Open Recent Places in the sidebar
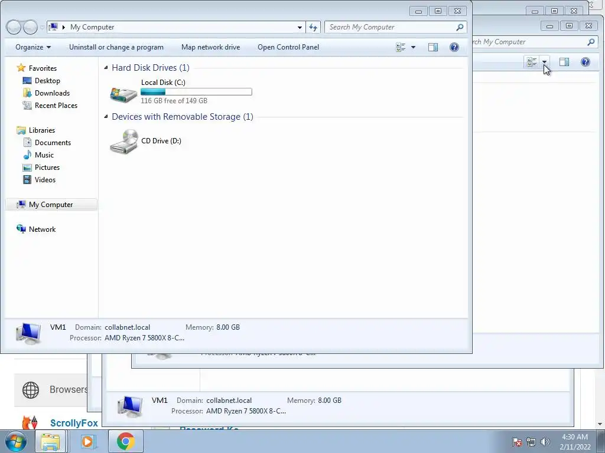 point(56,106)
